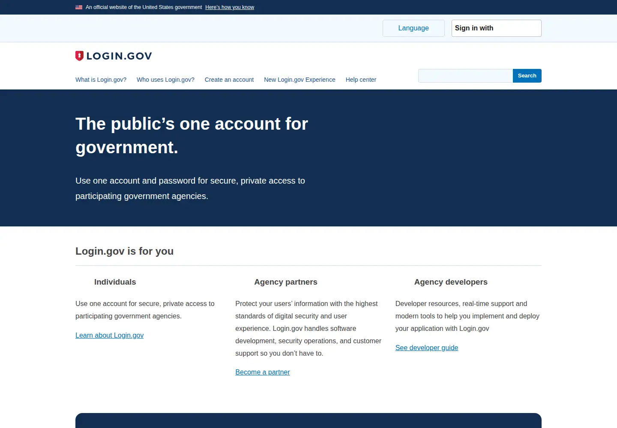Click the US flag icon in banner
This screenshot has width=617, height=428.
point(79,7)
